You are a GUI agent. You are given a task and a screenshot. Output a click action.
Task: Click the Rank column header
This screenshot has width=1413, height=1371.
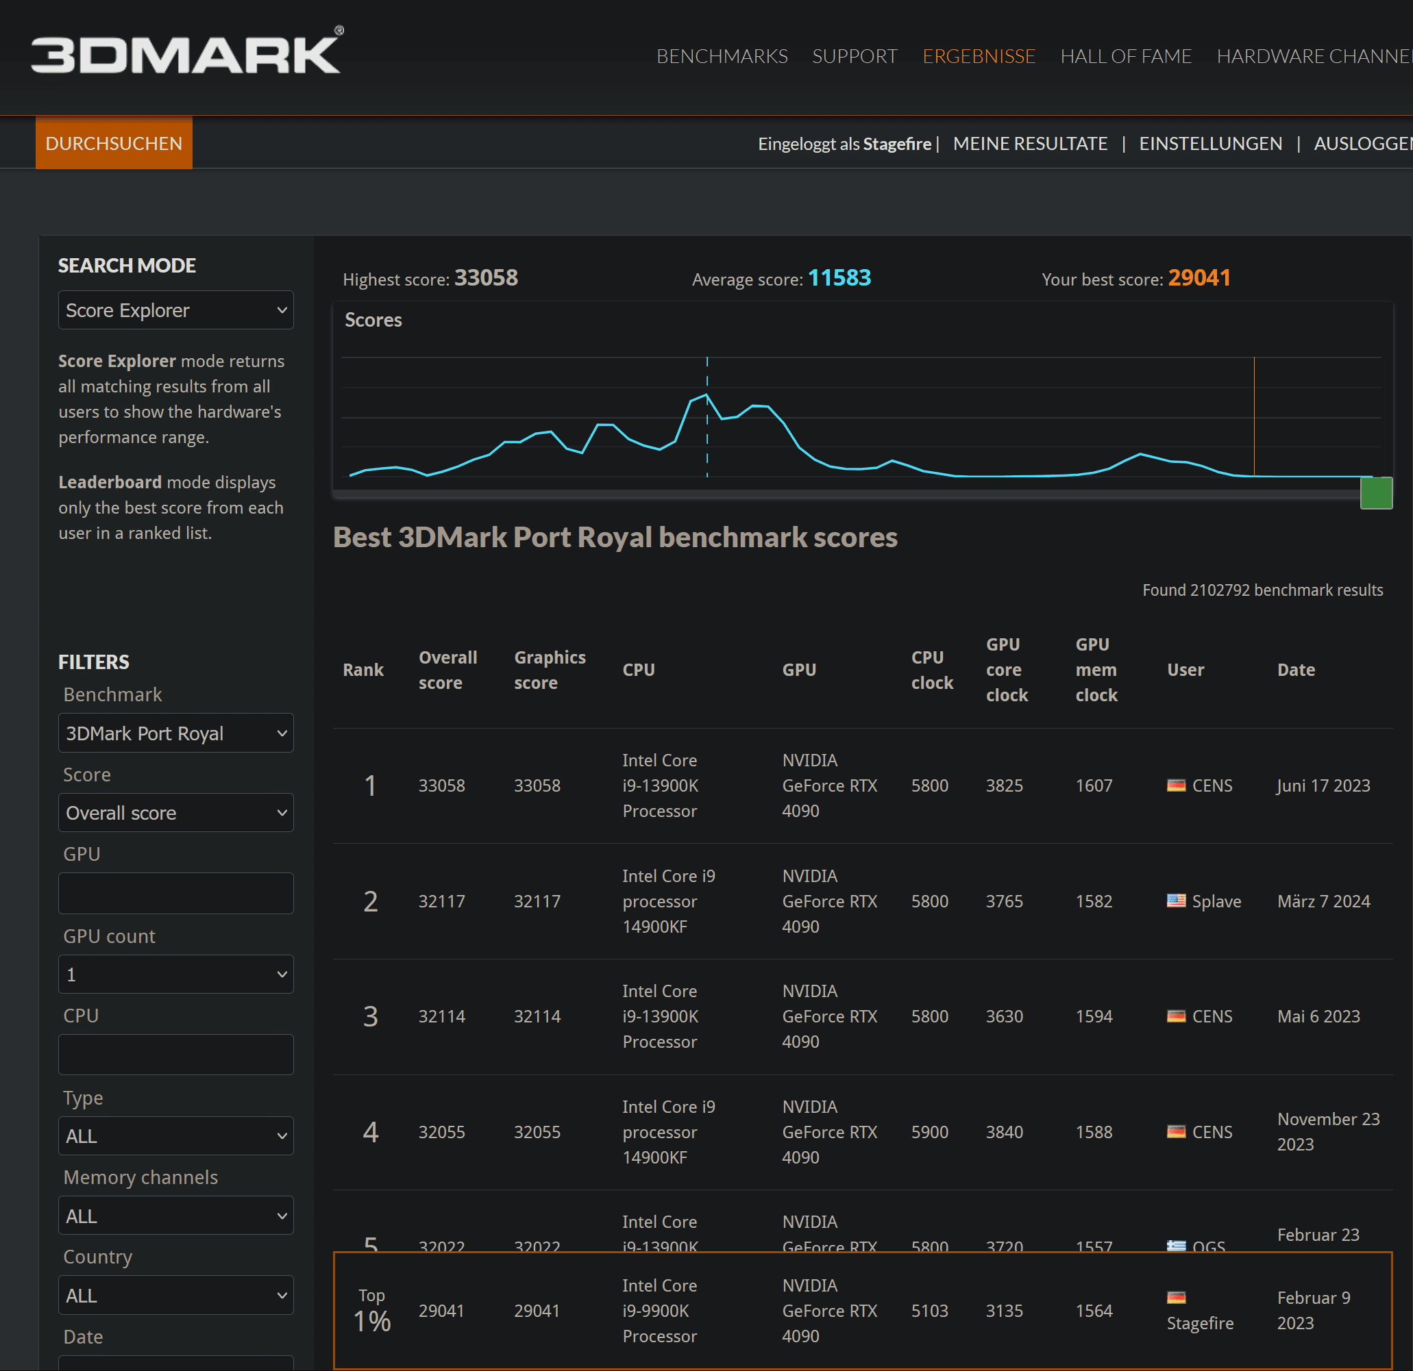coord(363,670)
